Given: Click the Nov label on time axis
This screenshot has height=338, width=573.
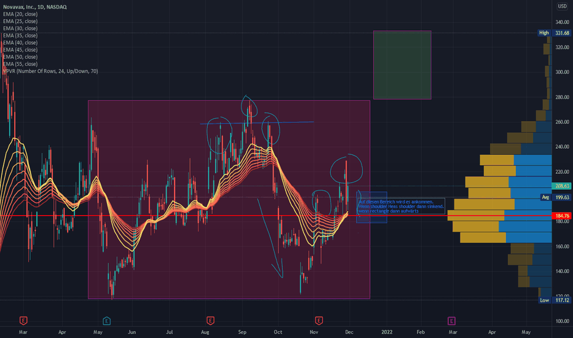Looking at the screenshot, I should coord(314,332).
